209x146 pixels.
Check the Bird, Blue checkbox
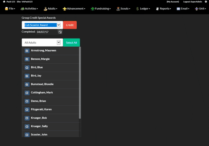point(27,67)
